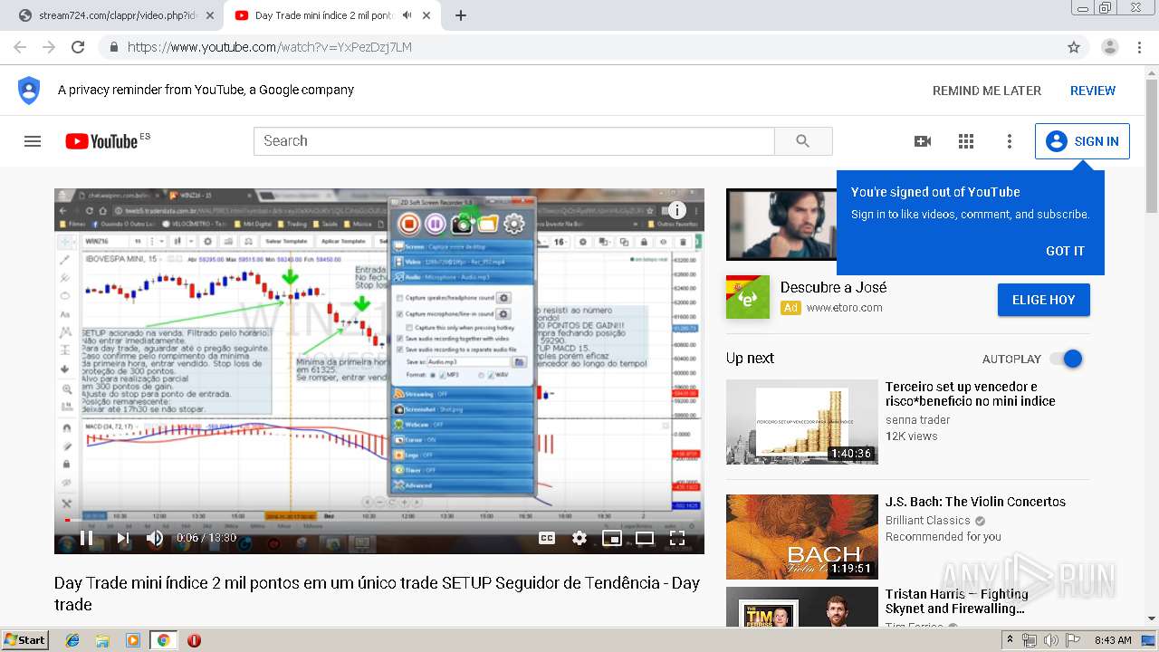This screenshot has width=1159, height=652.
Task: Open the video titled Terceiro set up vencedor
Action: click(971, 394)
